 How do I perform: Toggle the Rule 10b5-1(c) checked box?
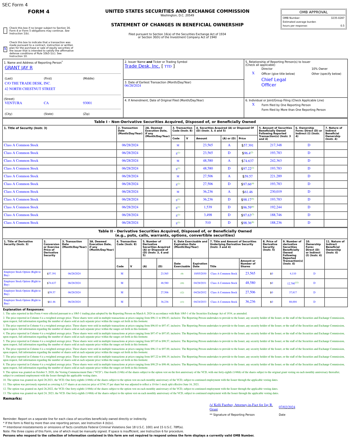coord(5,49)
